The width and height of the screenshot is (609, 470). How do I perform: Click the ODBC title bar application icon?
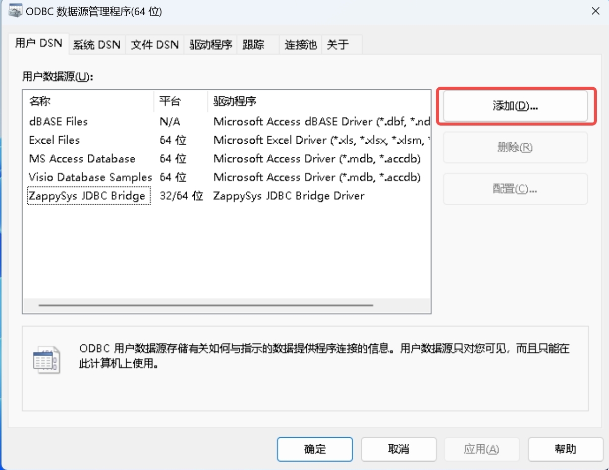(x=15, y=11)
